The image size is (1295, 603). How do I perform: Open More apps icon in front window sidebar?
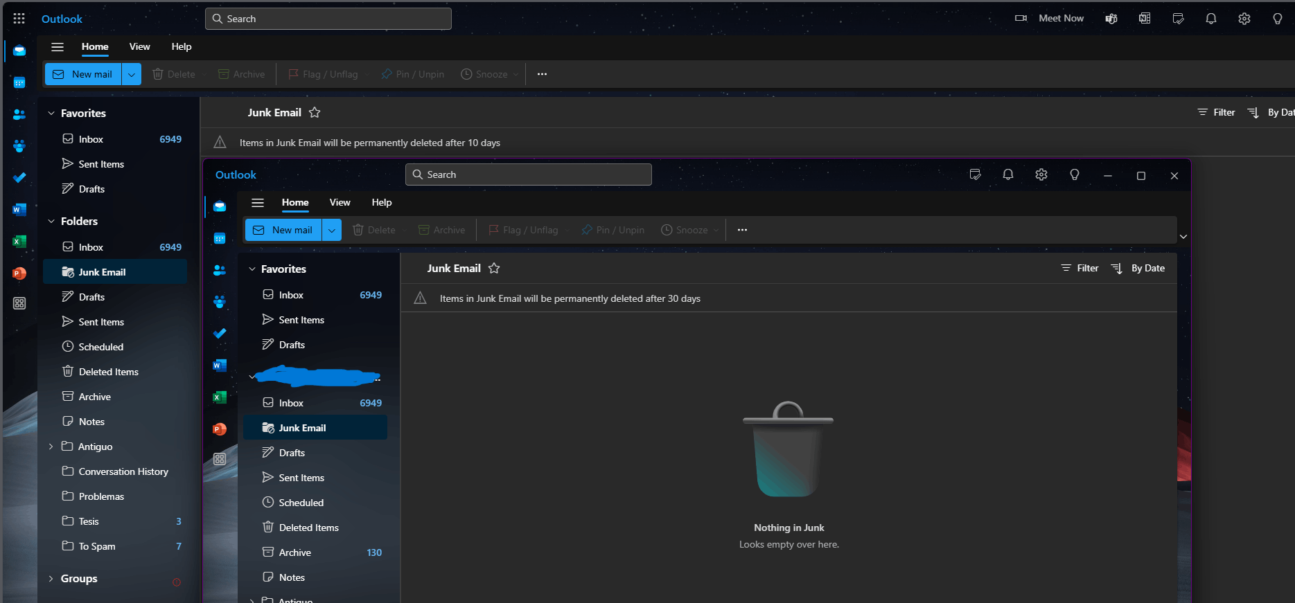point(220,459)
